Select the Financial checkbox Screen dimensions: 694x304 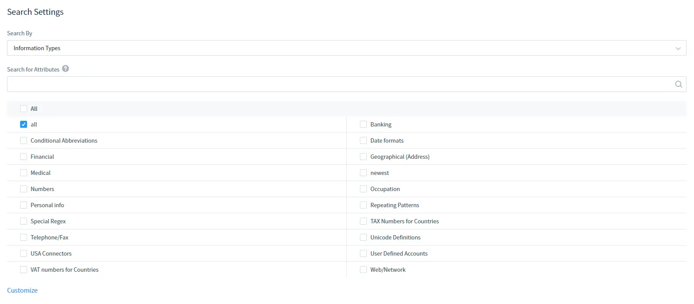pos(24,157)
